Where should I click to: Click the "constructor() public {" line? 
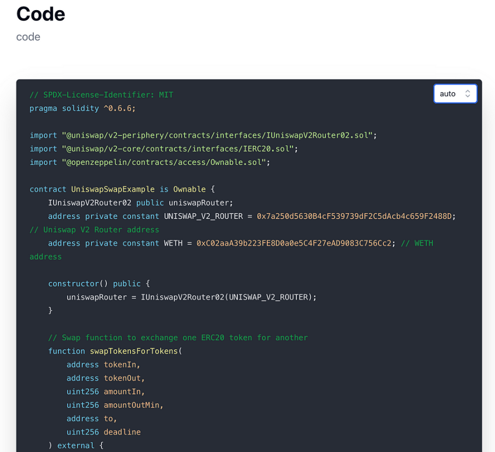(x=99, y=284)
